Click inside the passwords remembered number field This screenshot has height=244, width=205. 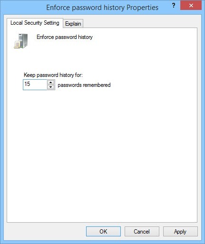click(x=35, y=84)
